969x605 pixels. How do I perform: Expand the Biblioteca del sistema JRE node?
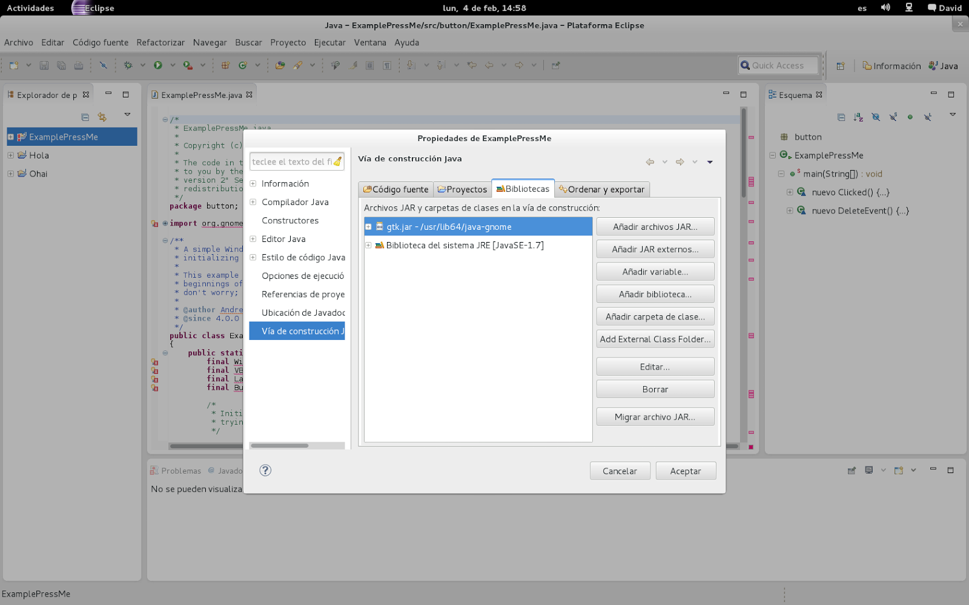pyautogui.click(x=369, y=245)
